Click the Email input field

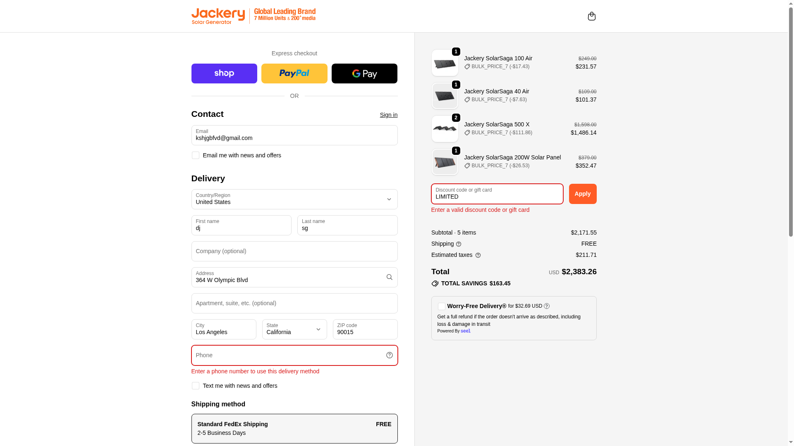(294, 135)
